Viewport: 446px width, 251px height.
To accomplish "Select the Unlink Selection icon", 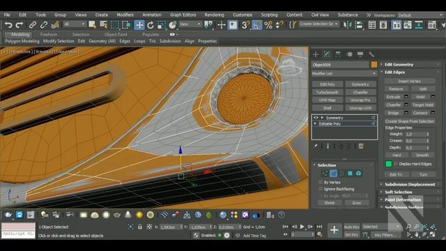I will click(43, 25).
